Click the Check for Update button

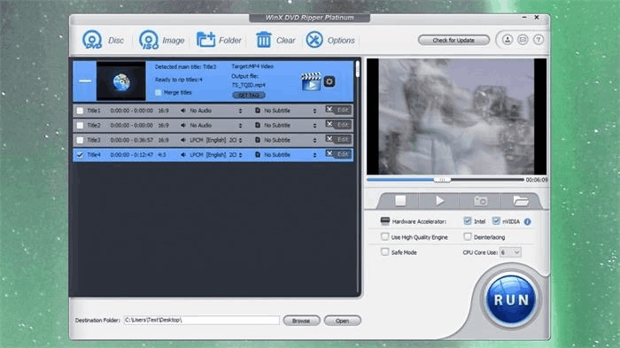(453, 41)
